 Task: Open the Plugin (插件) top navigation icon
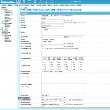[x=46, y=2]
